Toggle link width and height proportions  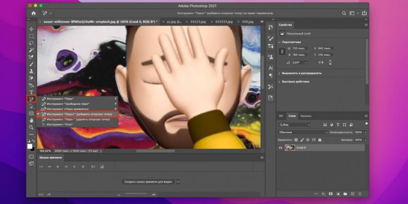coord(282,52)
